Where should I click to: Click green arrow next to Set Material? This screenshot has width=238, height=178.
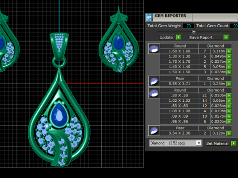(234, 143)
